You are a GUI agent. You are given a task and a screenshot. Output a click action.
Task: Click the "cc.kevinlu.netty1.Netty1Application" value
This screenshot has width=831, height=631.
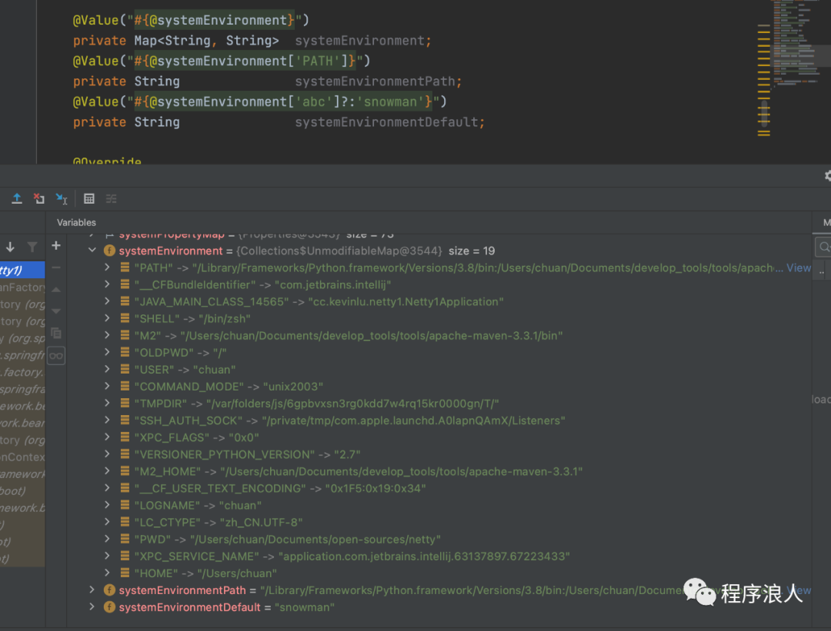click(x=405, y=302)
